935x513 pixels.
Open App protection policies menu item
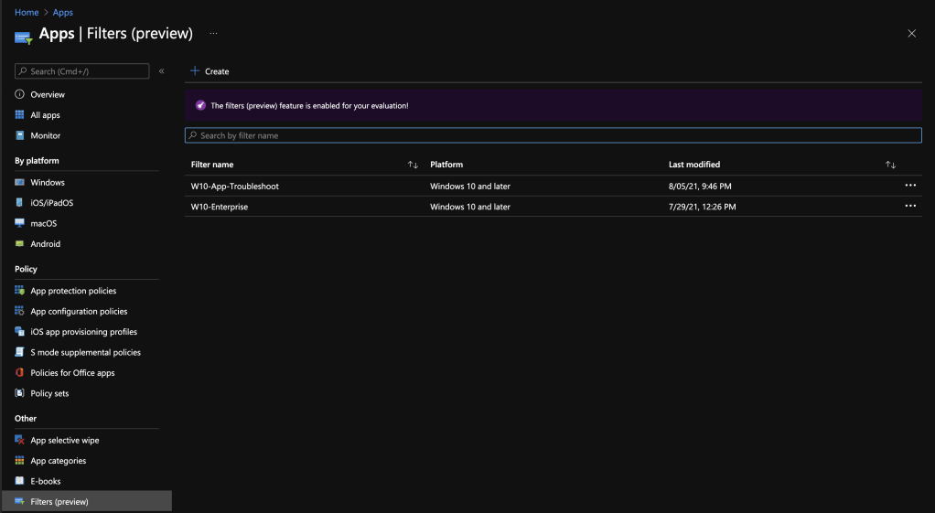73,291
